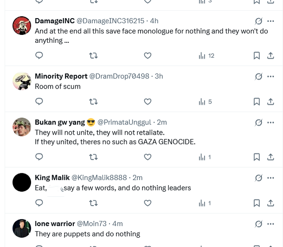Open Grok icon on King Malik's tweet

pos(258,178)
